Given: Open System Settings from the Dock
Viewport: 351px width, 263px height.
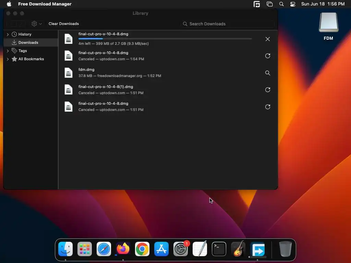Looking at the screenshot, I should (180, 249).
